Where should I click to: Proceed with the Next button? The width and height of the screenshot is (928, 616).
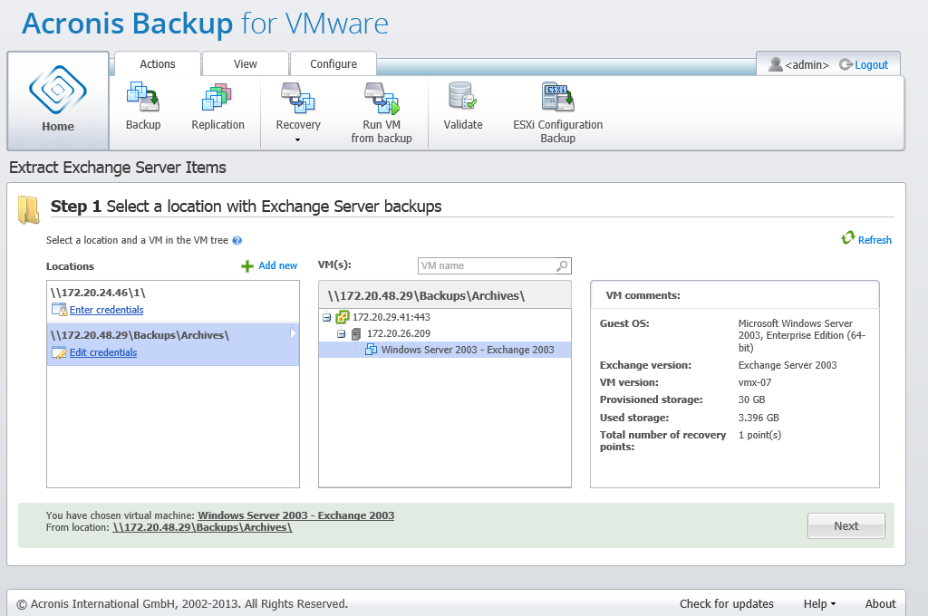coord(846,525)
